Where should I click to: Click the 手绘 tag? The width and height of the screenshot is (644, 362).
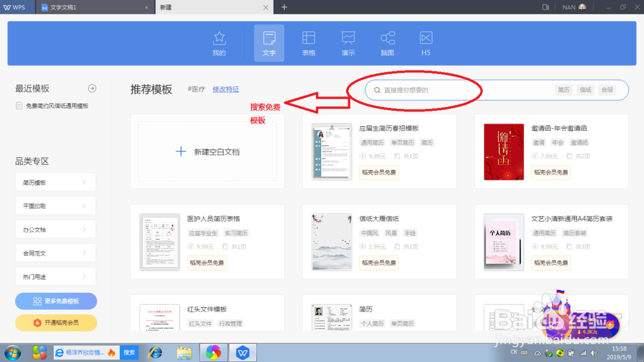click(410, 233)
